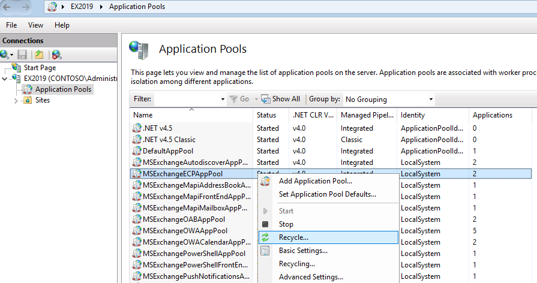Viewport: 537px width, 283px height.
Task: Click the Start Page tree icon
Action: click(x=16, y=67)
